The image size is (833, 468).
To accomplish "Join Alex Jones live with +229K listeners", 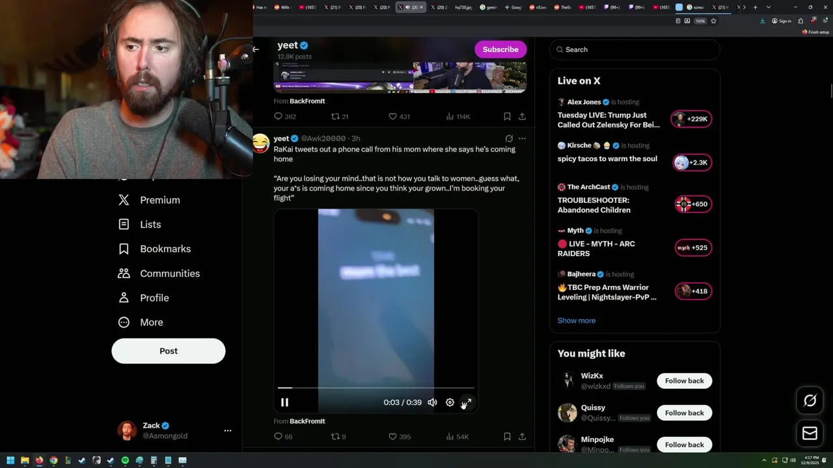I will (x=691, y=119).
